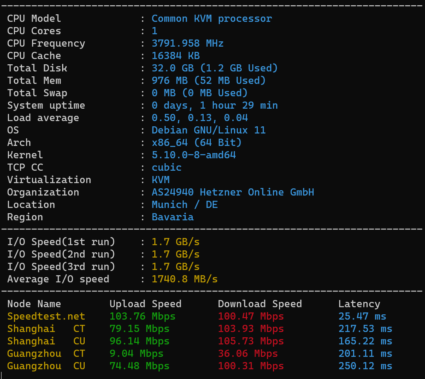Click the 'Latency' column header
Viewport: 425px width, 379px height.
coord(359,304)
